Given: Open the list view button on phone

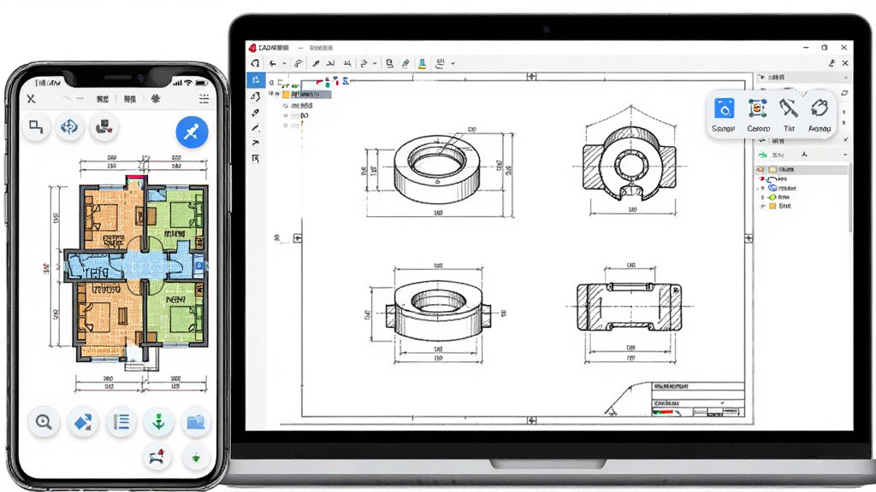Looking at the screenshot, I should [121, 422].
